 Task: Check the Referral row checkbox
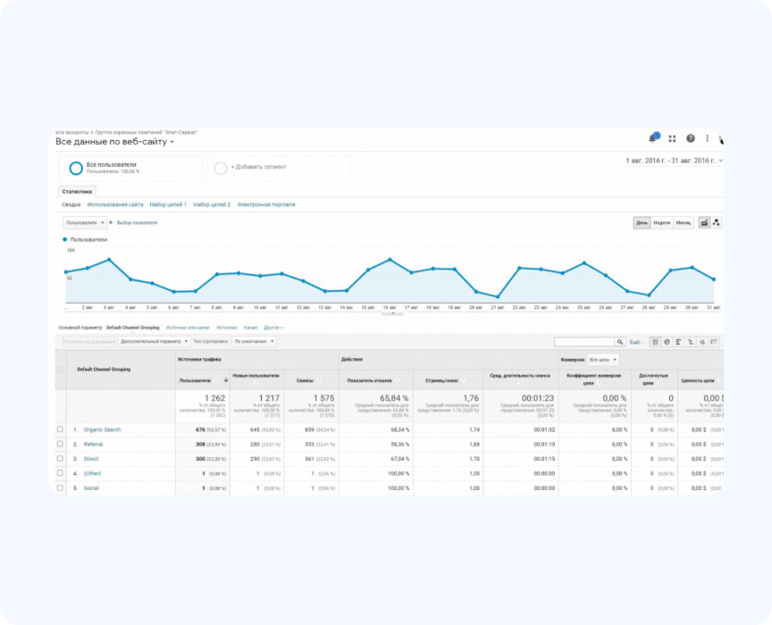click(61, 444)
